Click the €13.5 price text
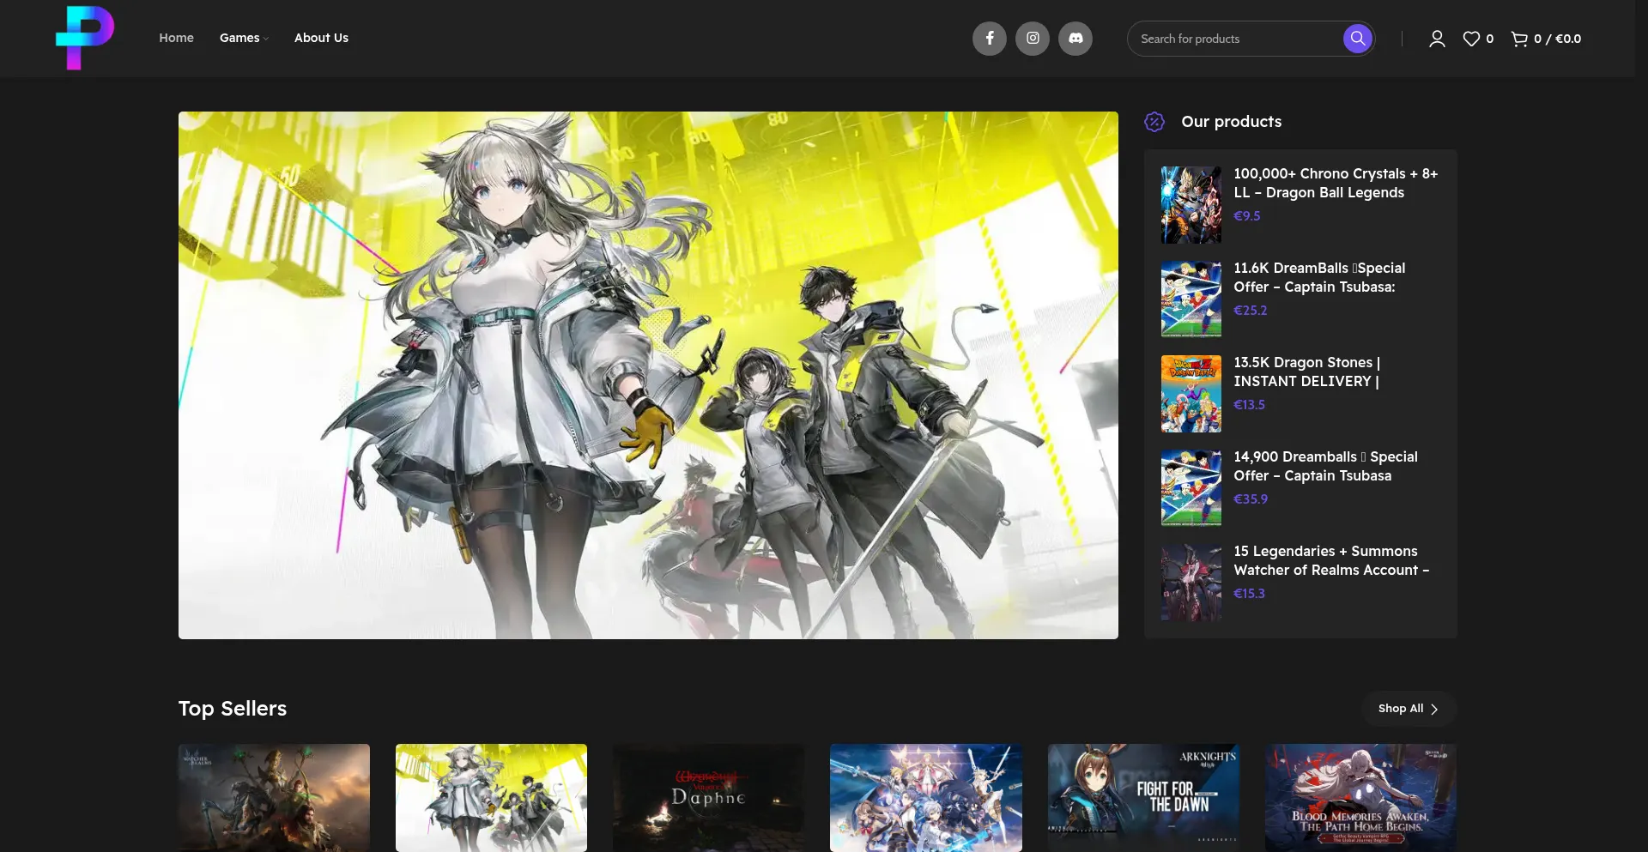Viewport: 1648px width, 852px height. (1249, 405)
